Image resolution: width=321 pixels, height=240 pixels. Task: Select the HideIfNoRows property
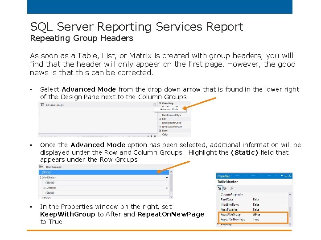click(x=230, y=204)
